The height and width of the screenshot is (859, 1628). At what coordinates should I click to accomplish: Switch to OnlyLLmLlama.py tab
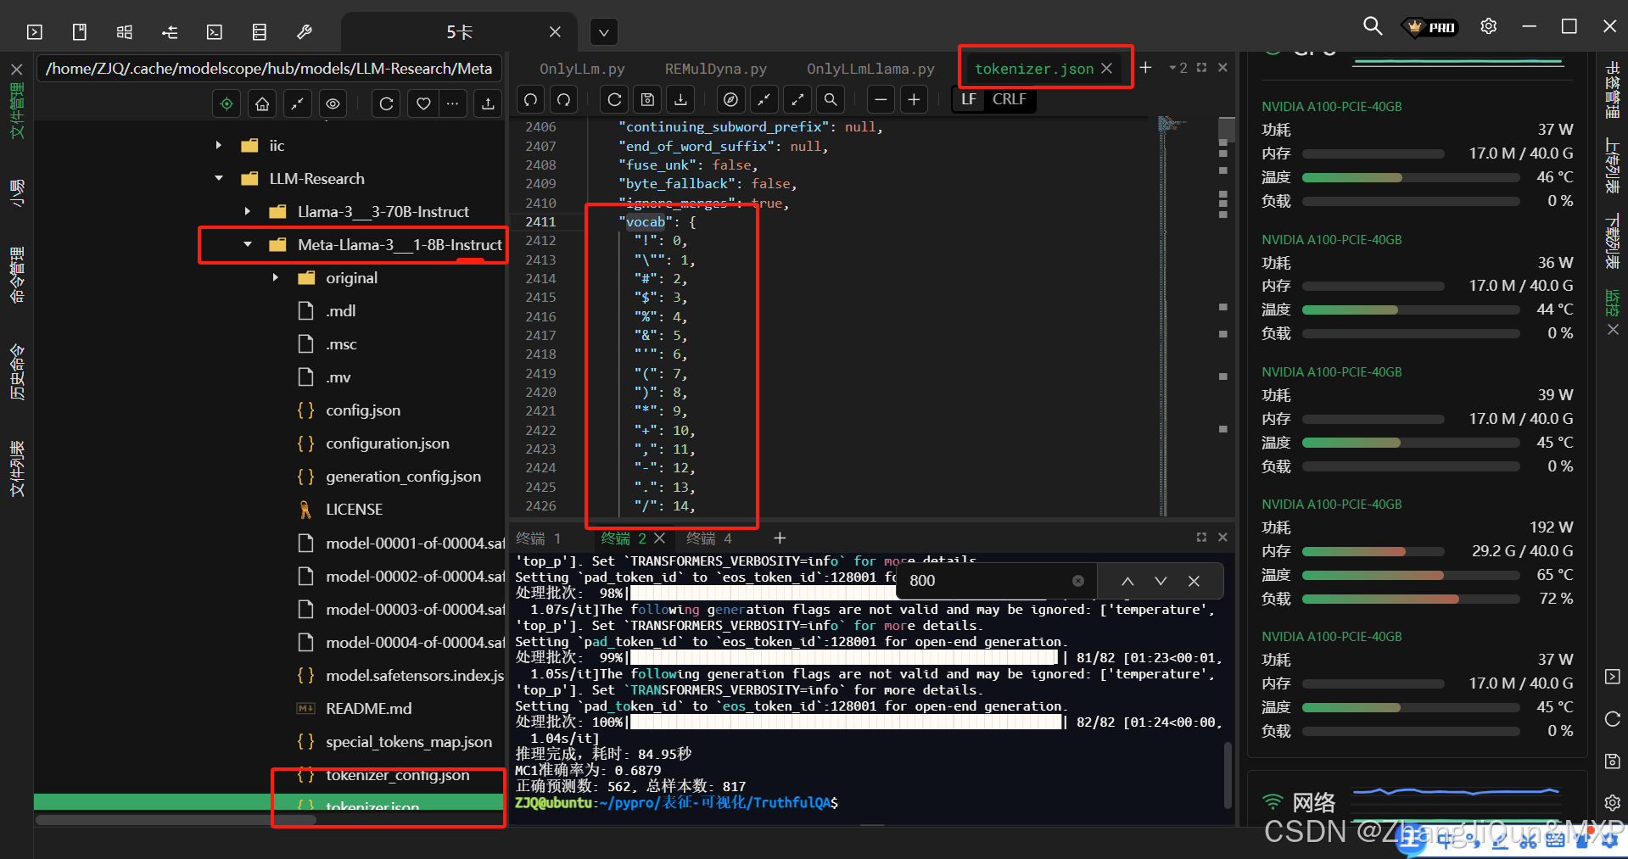870,69
